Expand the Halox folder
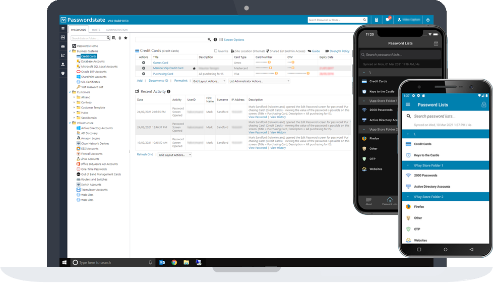The width and height of the screenshot is (493, 283). (74, 112)
